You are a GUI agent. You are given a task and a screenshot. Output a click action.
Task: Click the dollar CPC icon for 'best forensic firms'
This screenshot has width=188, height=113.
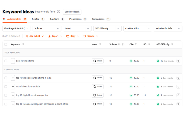pos(131,61)
